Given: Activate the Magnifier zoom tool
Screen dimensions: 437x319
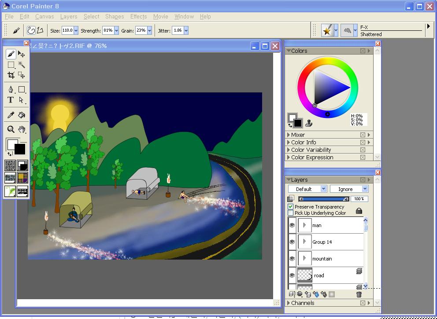Looking at the screenshot, I should 11,129.
